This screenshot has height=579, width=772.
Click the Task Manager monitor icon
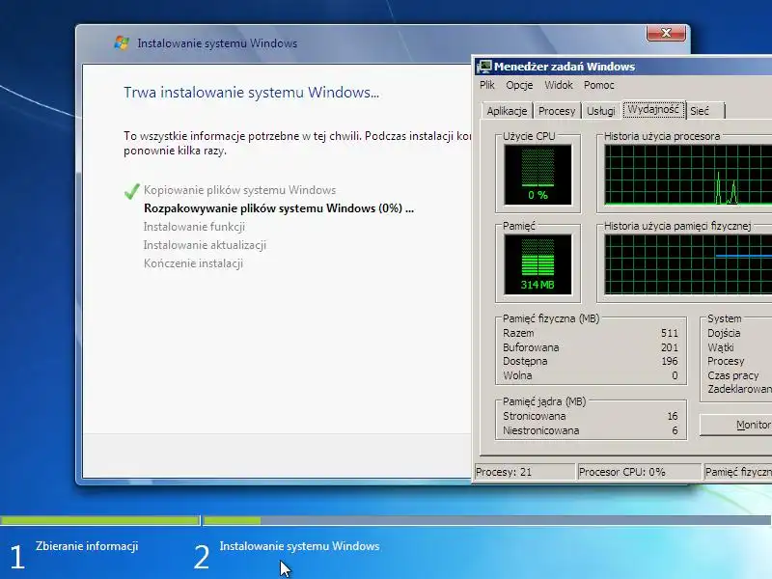[484, 67]
